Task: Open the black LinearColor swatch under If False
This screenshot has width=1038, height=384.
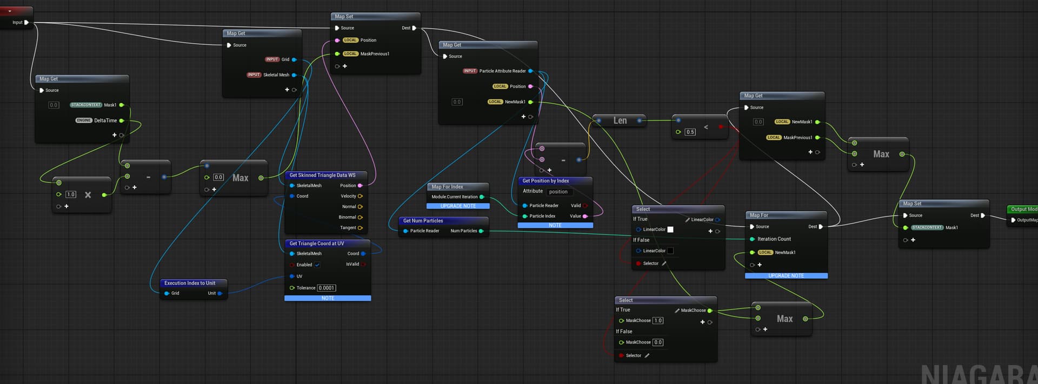Action: point(670,251)
